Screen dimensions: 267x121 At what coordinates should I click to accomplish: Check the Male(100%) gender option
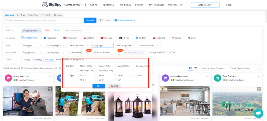(116, 66)
